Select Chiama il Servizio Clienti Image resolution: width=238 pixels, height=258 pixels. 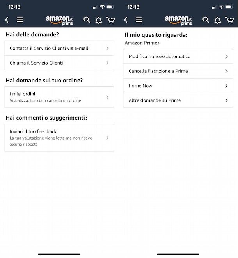59,63
